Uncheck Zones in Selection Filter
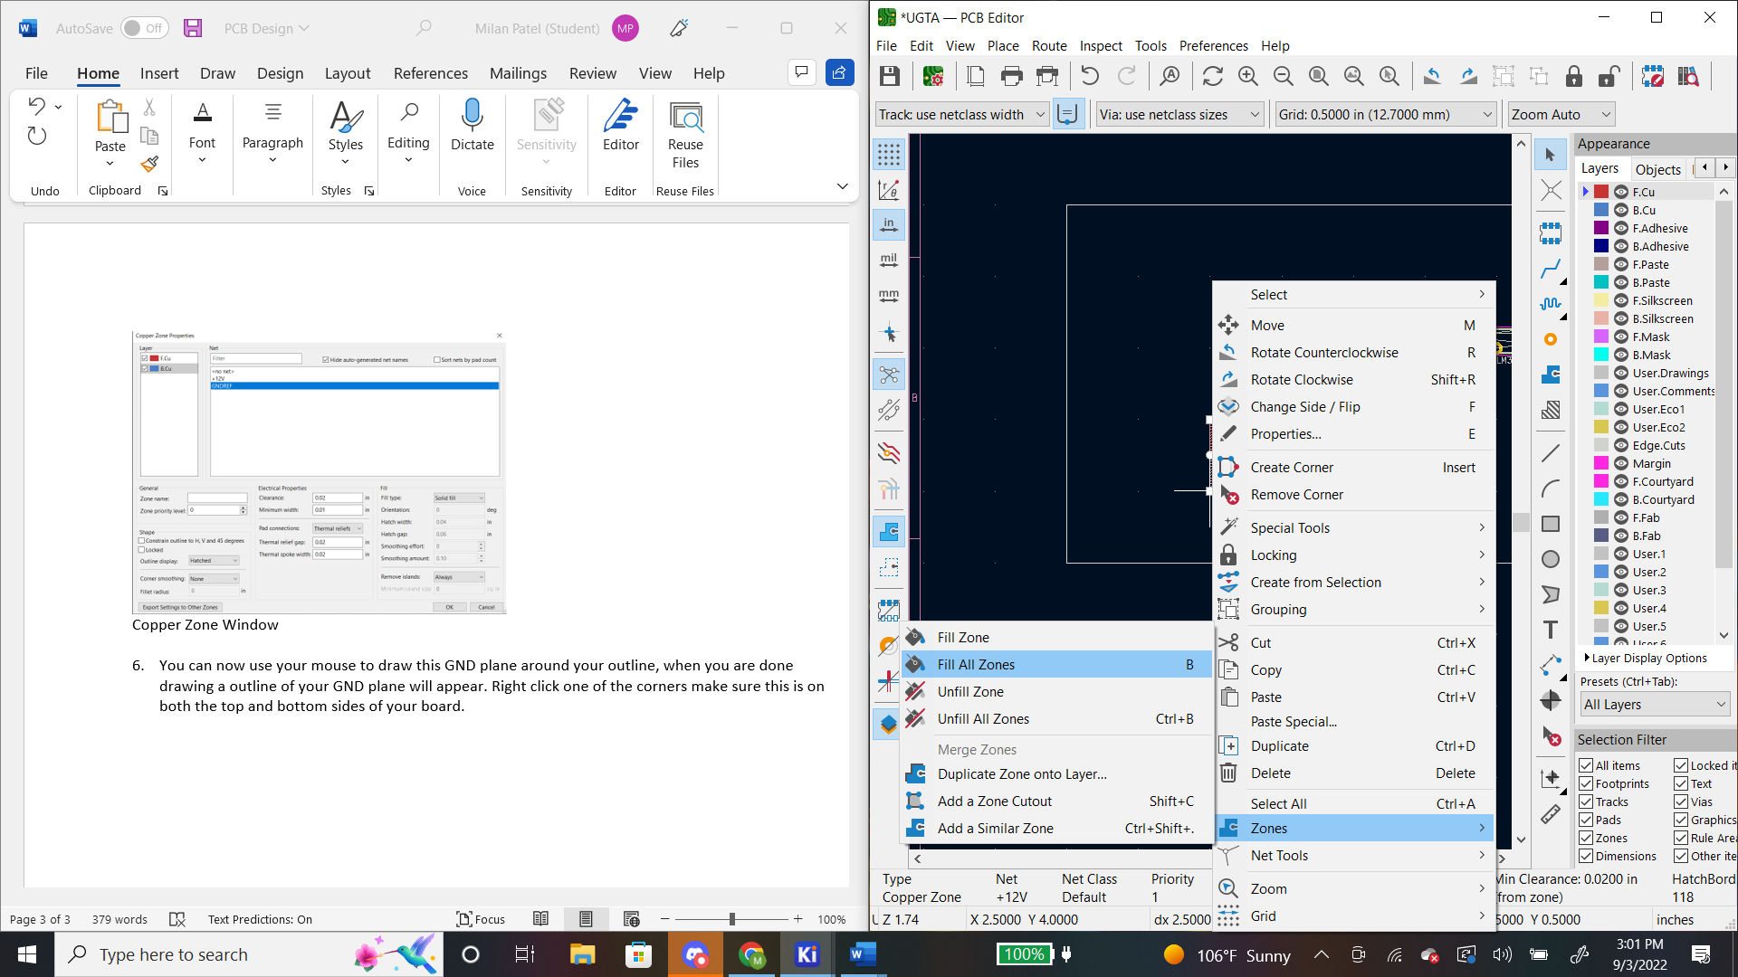Screen dimensions: 1738x977 pyautogui.click(x=1586, y=838)
